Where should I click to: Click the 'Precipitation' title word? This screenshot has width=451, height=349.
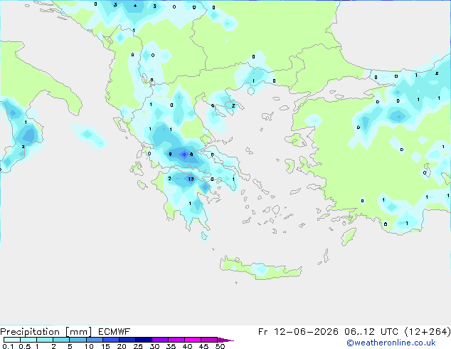[30, 332]
